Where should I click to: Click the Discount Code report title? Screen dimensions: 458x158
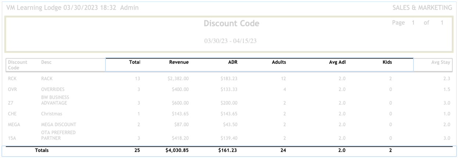[x=232, y=24]
